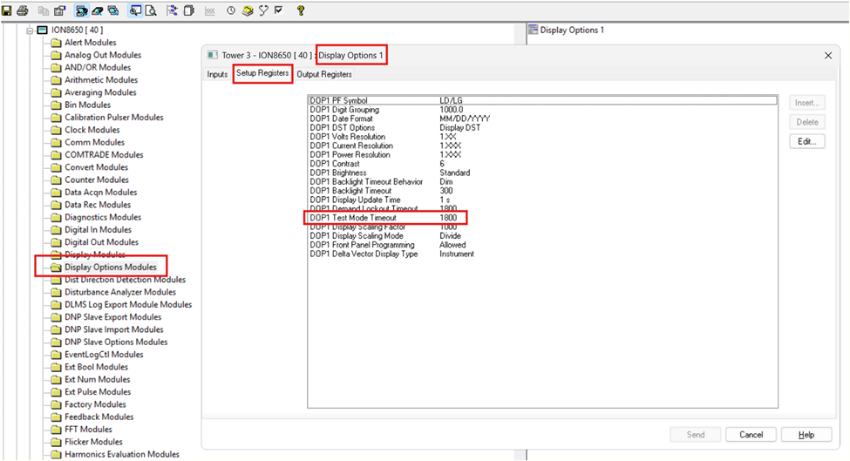
Task: Select the DOP1 Front Panel Programming row
Action: 542,245
